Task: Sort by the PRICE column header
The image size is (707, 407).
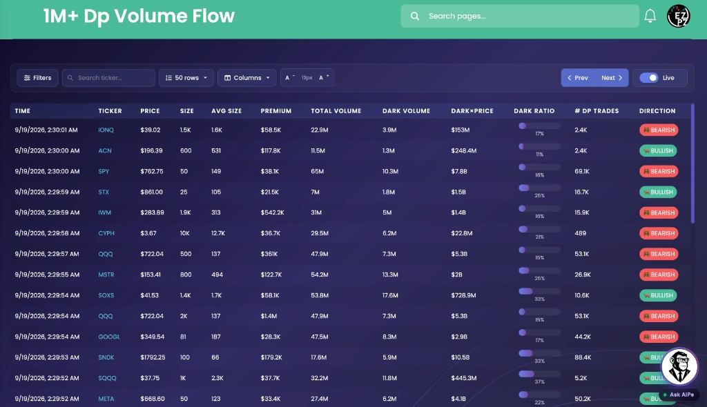Action: tap(150, 111)
